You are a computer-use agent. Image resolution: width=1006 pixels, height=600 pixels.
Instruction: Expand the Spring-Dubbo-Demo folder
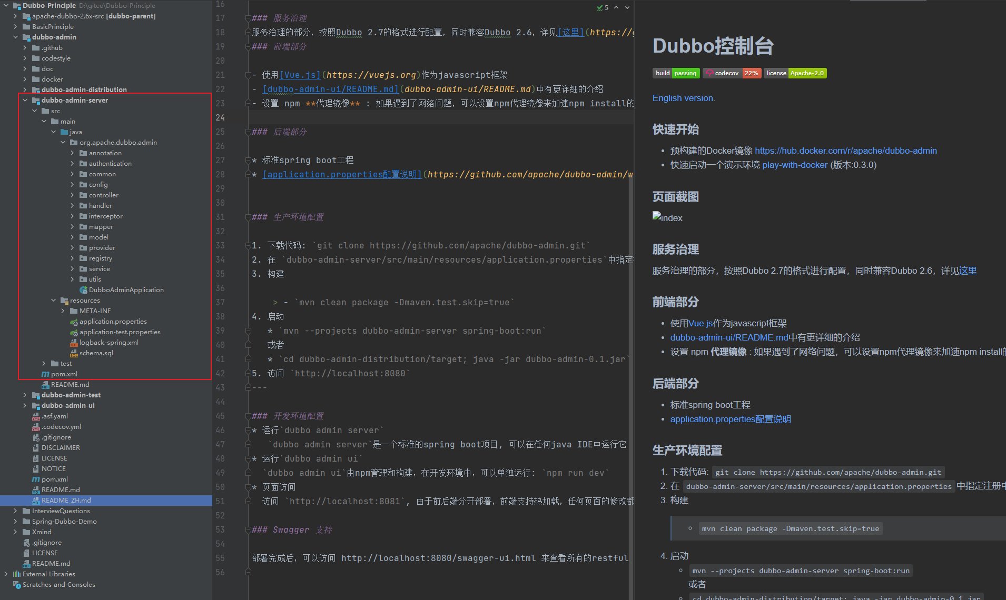point(15,522)
